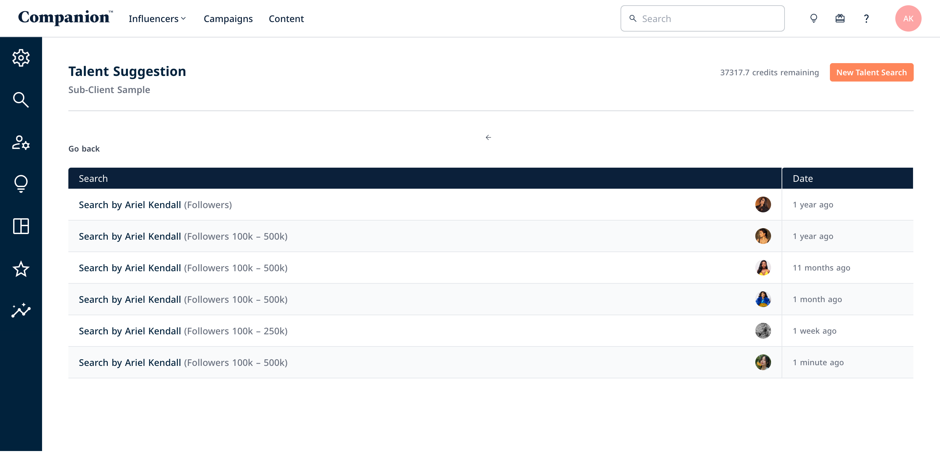The height and width of the screenshot is (453, 940).
Task: Click the Go back link
Action: tap(84, 149)
